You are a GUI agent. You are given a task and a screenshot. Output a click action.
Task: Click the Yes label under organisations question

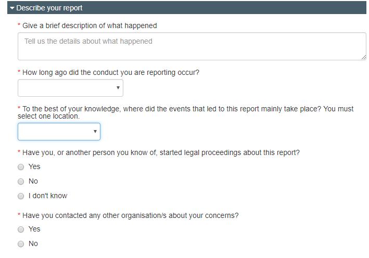click(34, 229)
